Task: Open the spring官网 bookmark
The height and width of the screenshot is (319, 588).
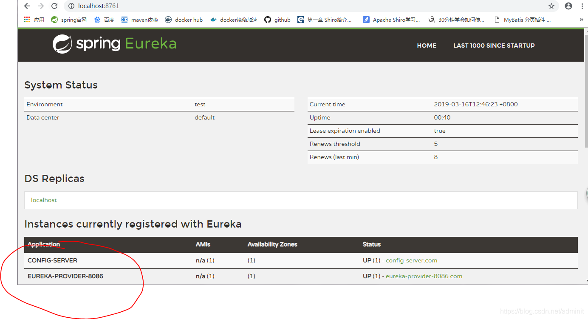Action: 69,20
